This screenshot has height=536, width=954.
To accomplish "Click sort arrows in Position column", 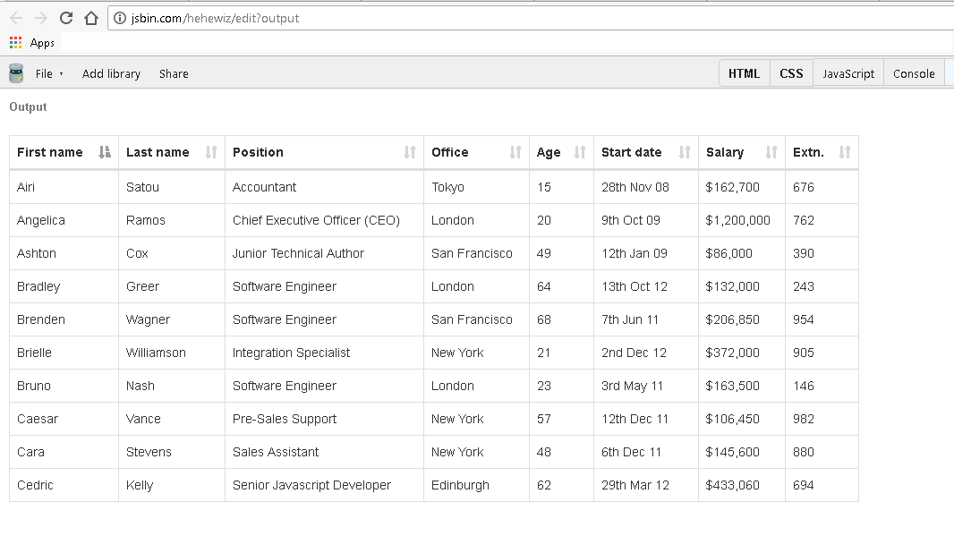I will pos(410,152).
